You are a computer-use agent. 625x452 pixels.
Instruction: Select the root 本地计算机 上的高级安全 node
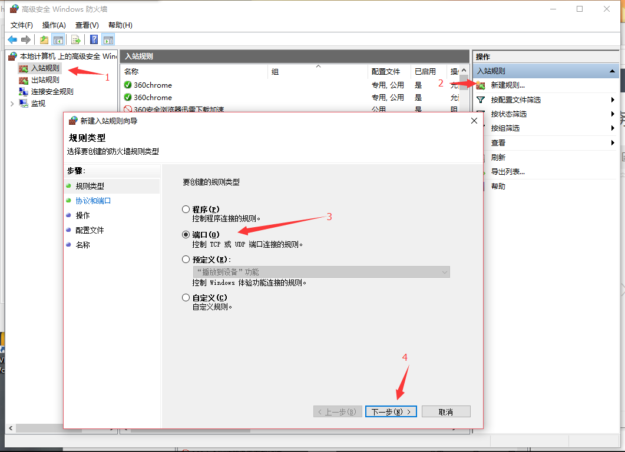68,56
